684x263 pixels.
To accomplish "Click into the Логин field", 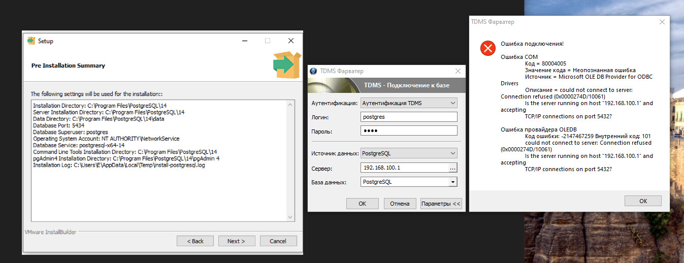I will [409, 117].
